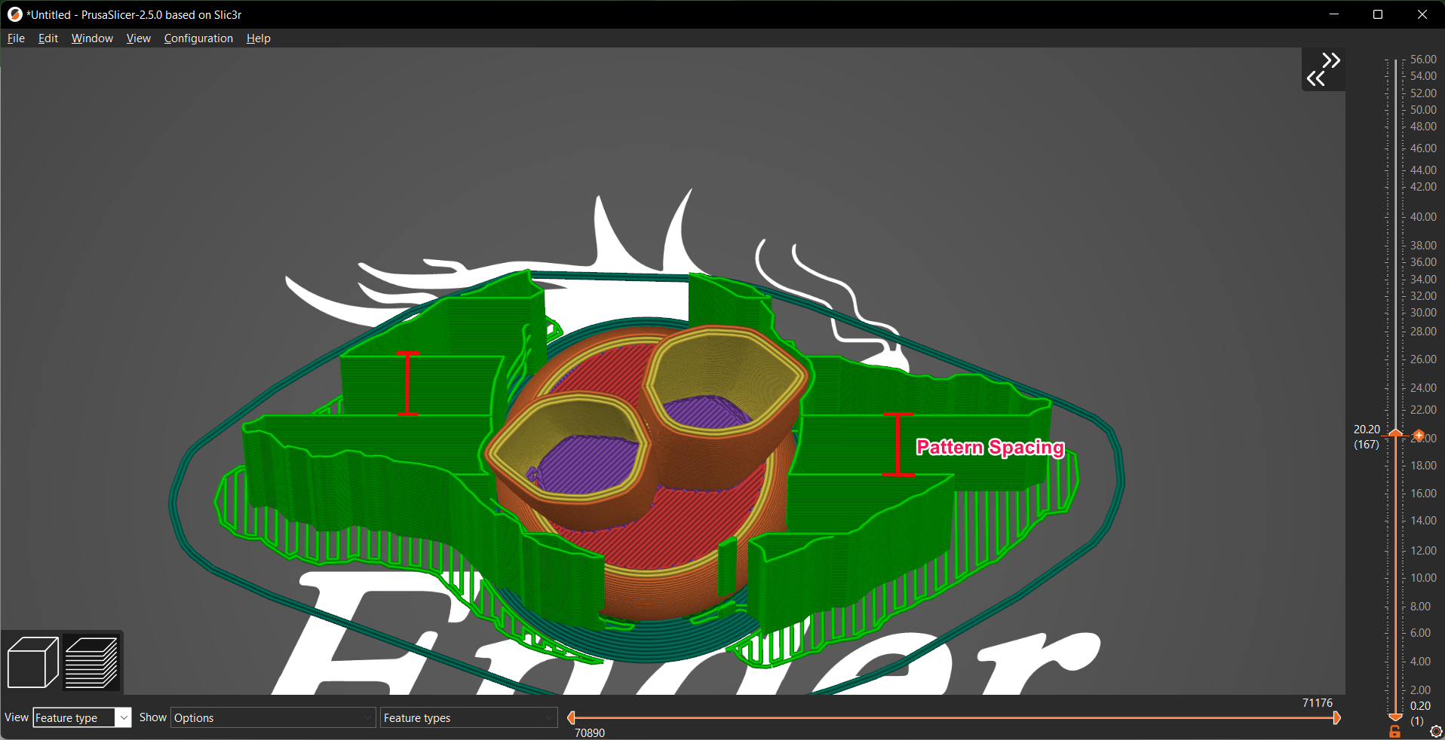The width and height of the screenshot is (1445, 740).
Task: Select the sliced layers preview icon
Action: coord(91,662)
